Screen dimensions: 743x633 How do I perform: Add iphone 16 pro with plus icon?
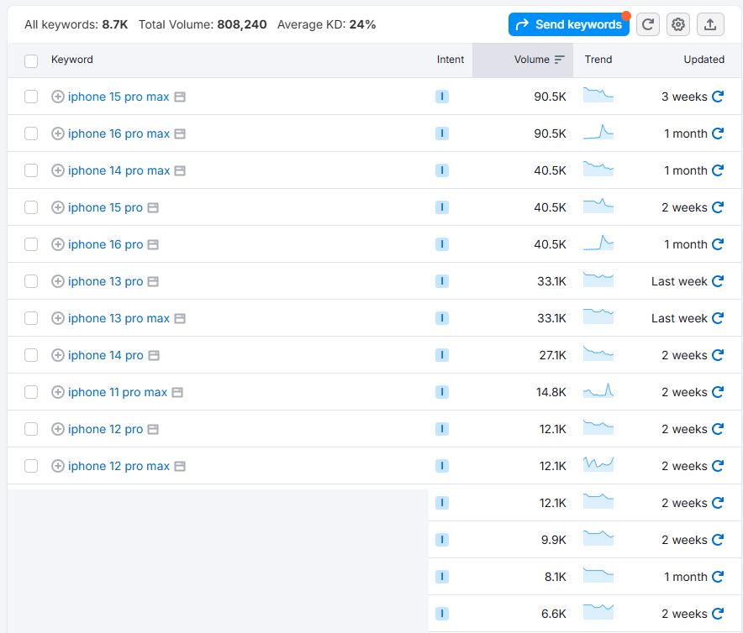pos(58,244)
